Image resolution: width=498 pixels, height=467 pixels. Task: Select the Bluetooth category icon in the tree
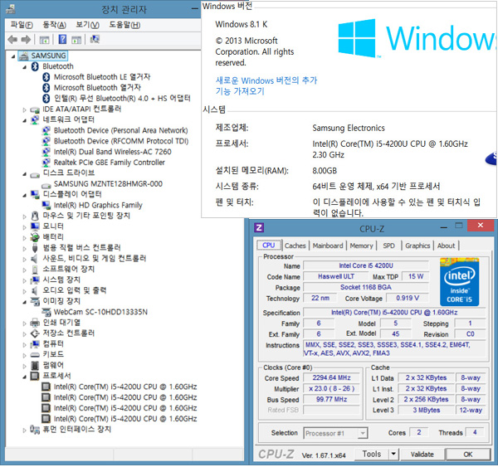click(35, 66)
